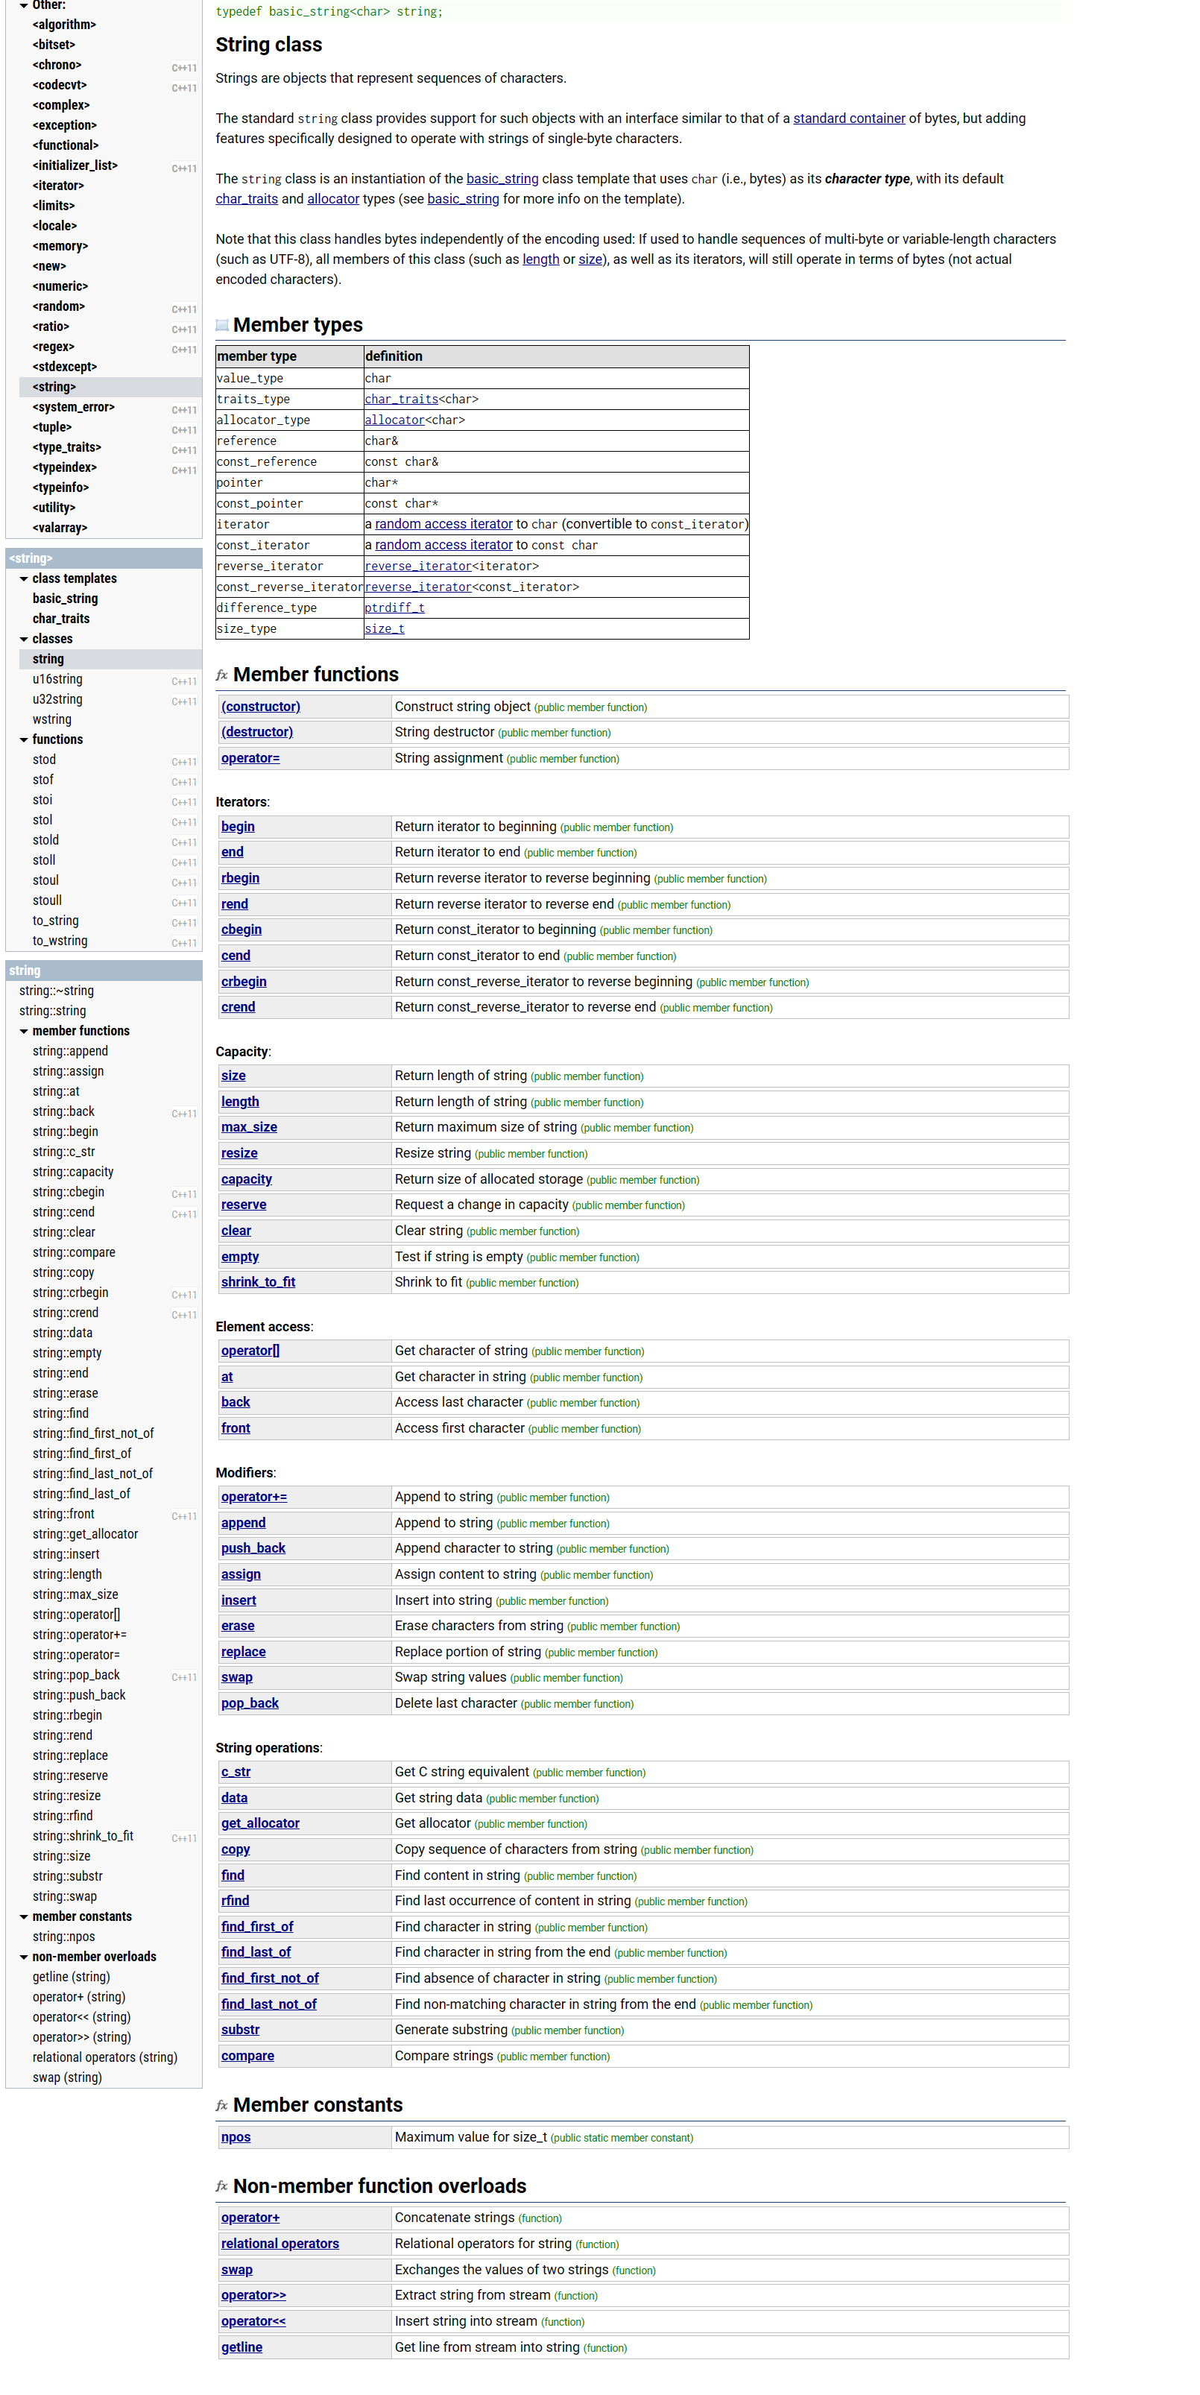Open the c_str string operation link
This screenshot has width=1200, height=2395.
pos(236,1772)
